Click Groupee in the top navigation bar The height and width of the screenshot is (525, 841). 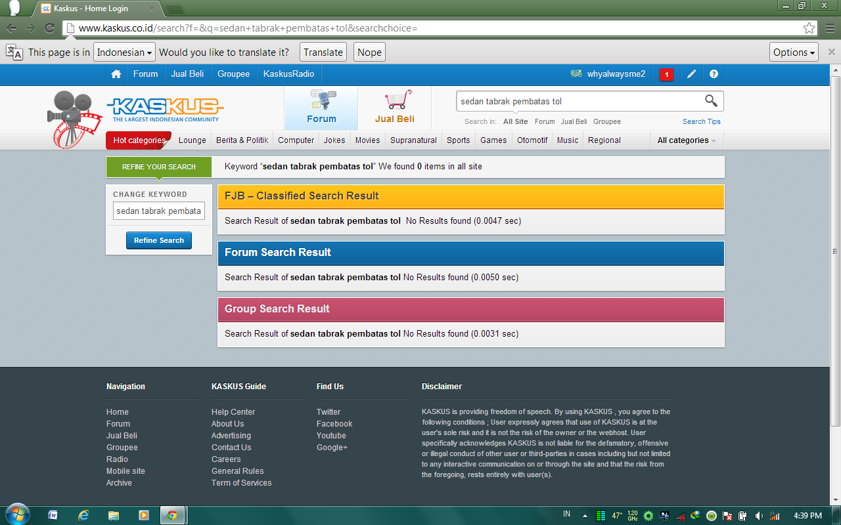click(234, 74)
